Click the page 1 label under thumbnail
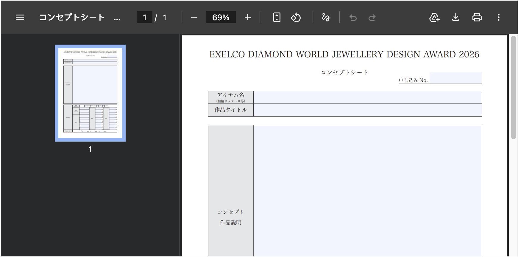Viewport: 518px width, 257px height. (90, 149)
